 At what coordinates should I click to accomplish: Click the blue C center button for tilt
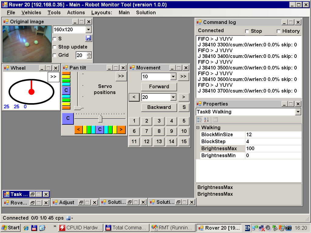[x=66, y=90]
